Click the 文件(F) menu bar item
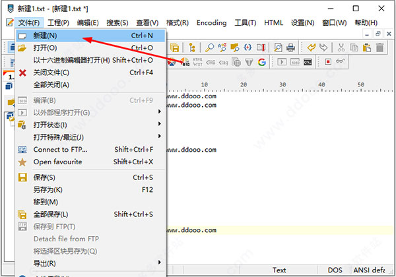 point(29,22)
